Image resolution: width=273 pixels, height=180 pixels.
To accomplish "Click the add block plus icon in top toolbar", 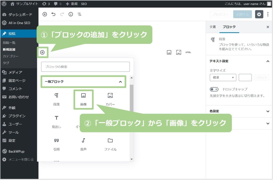I will pos(45,14).
